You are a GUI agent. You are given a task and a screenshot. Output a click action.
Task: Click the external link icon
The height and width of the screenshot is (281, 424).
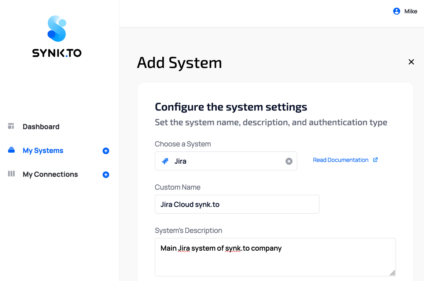tap(375, 160)
